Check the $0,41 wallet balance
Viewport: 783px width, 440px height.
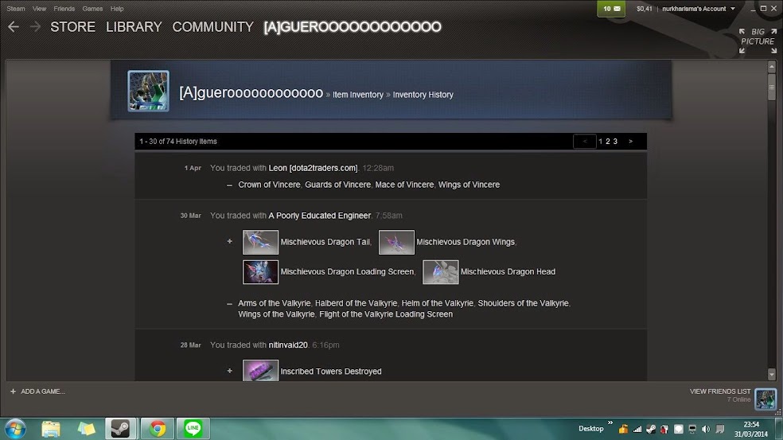click(645, 9)
